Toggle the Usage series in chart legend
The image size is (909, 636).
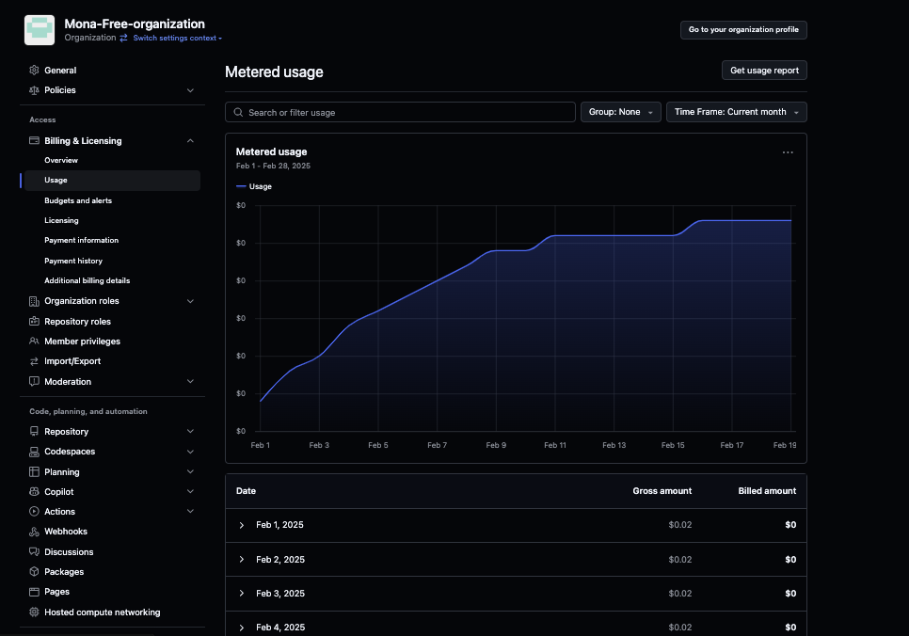click(x=254, y=186)
